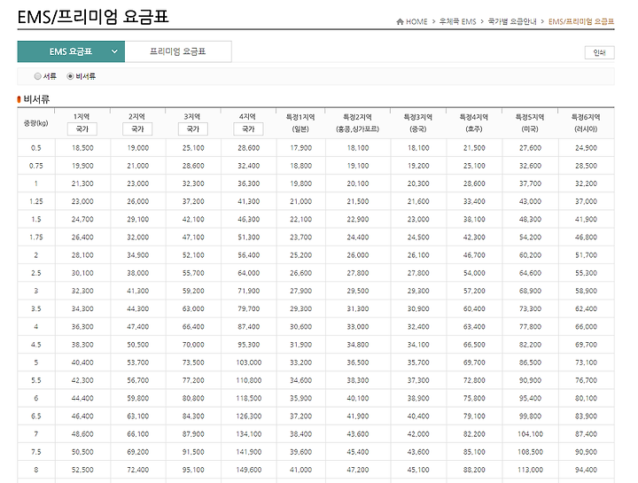Click EMS/프리미엄 요금표 breadcrumb link
This screenshot has width=638, height=483.
coord(581,21)
